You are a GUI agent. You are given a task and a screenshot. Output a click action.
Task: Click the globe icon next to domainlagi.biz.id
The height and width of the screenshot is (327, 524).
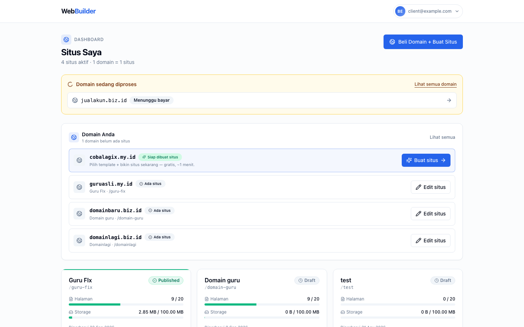click(79, 241)
